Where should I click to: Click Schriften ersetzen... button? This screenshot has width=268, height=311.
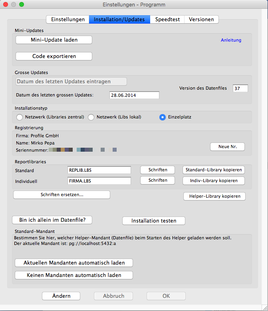tap(62, 195)
